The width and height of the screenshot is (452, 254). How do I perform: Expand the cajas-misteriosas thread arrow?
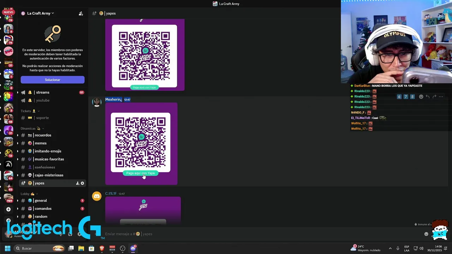18,175
